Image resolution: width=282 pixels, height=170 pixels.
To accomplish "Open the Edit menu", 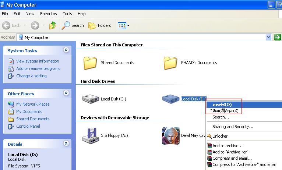I will (17, 14).
